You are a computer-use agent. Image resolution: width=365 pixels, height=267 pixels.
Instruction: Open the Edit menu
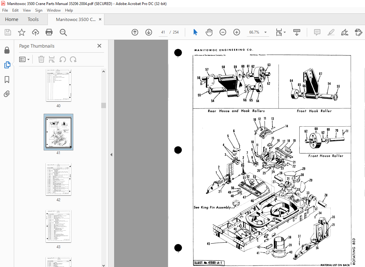[x=15, y=10]
